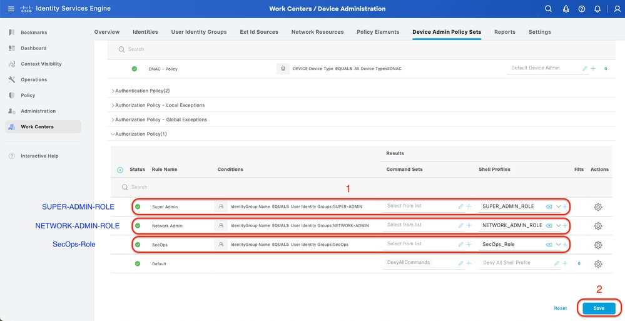Image resolution: width=625 pixels, height=321 pixels.
Task: Click the authorization rules search field
Action: pyautogui.click(x=361, y=187)
